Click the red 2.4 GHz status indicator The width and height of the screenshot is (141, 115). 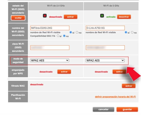[x=45, y=16]
